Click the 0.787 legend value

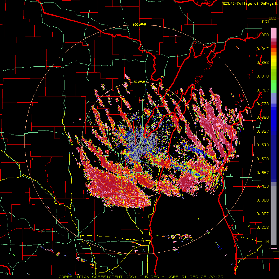tap(263, 90)
